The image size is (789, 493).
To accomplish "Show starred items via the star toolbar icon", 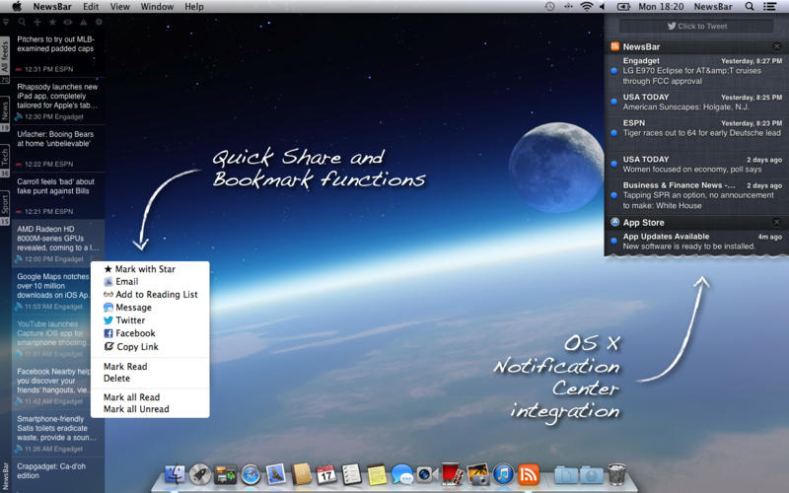I will click(x=52, y=22).
